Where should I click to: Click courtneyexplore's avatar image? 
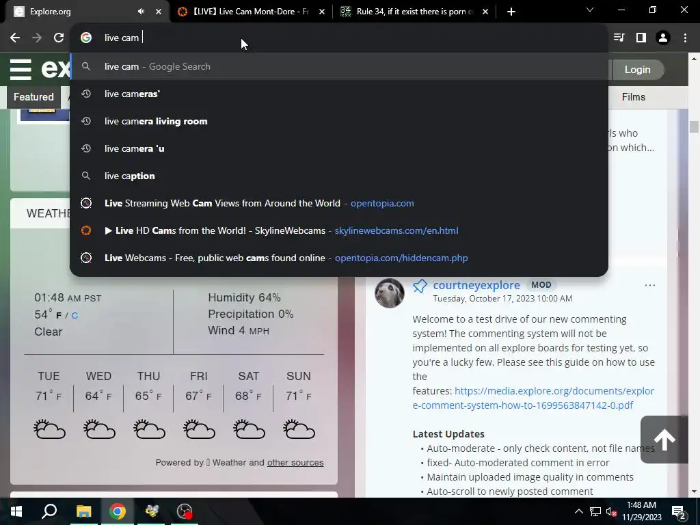click(x=389, y=293)
